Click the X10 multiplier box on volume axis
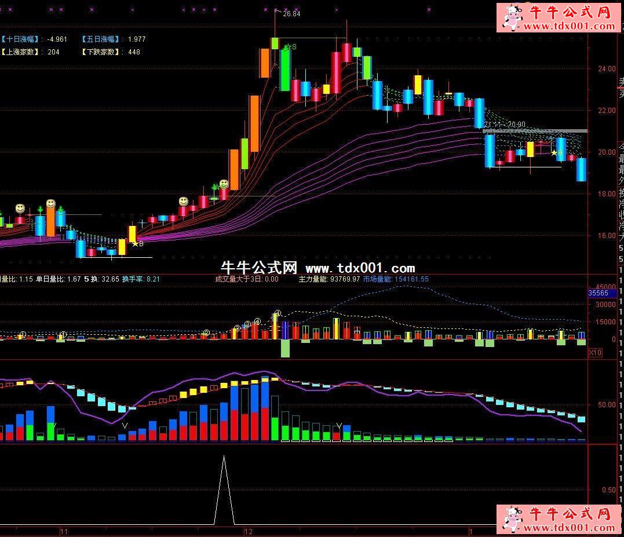The image size is (624, 537). click(x=595, y=352)
